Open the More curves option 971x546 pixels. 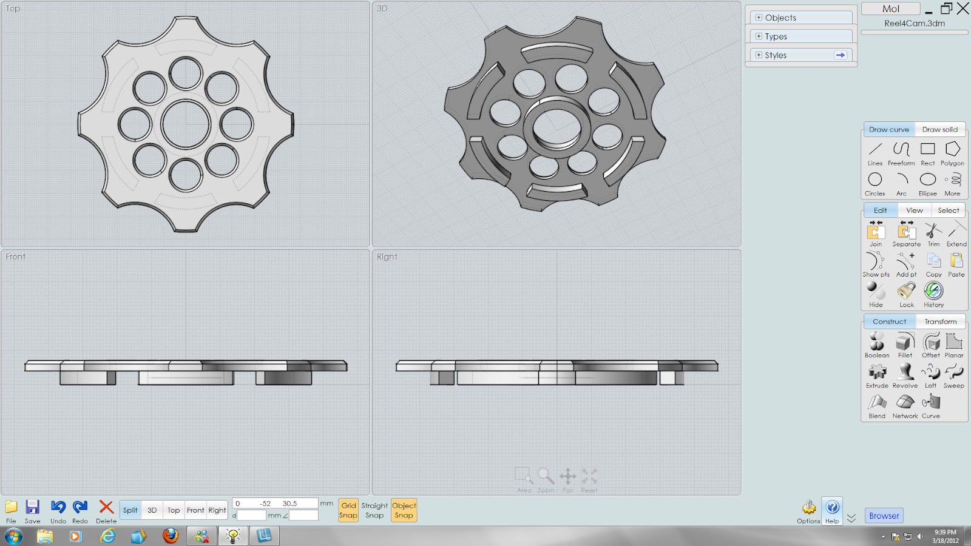(x=953, y=184)
